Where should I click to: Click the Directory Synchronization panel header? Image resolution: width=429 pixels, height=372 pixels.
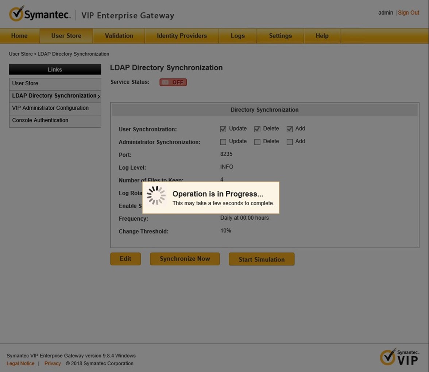click(264, 110)
